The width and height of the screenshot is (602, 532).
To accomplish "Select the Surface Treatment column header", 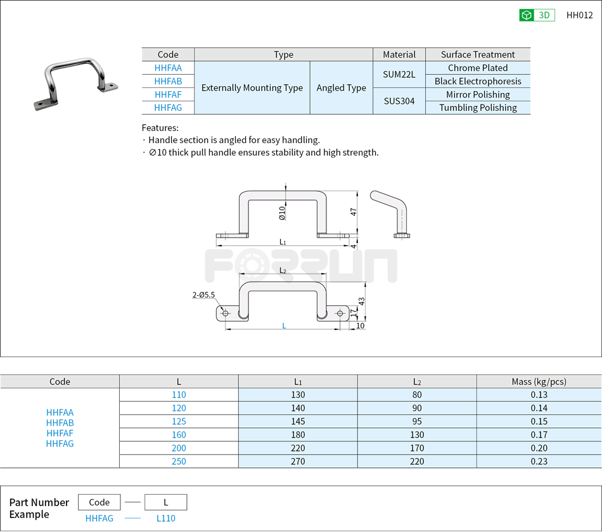I will pyautogui.click(x=478, y=54).
